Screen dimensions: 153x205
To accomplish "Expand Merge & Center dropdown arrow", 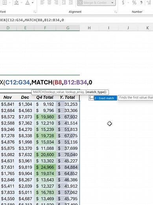I will coord(112,3).
